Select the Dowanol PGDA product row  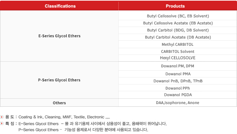pos(178,95)
